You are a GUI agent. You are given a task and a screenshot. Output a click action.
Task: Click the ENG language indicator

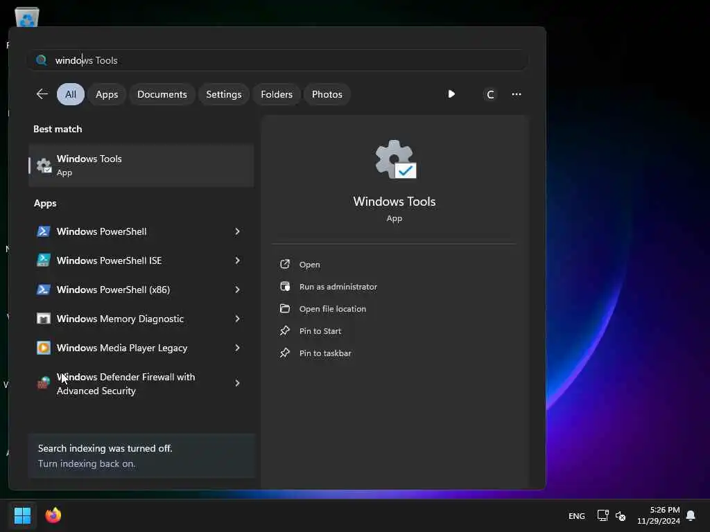tap(576, 515)
